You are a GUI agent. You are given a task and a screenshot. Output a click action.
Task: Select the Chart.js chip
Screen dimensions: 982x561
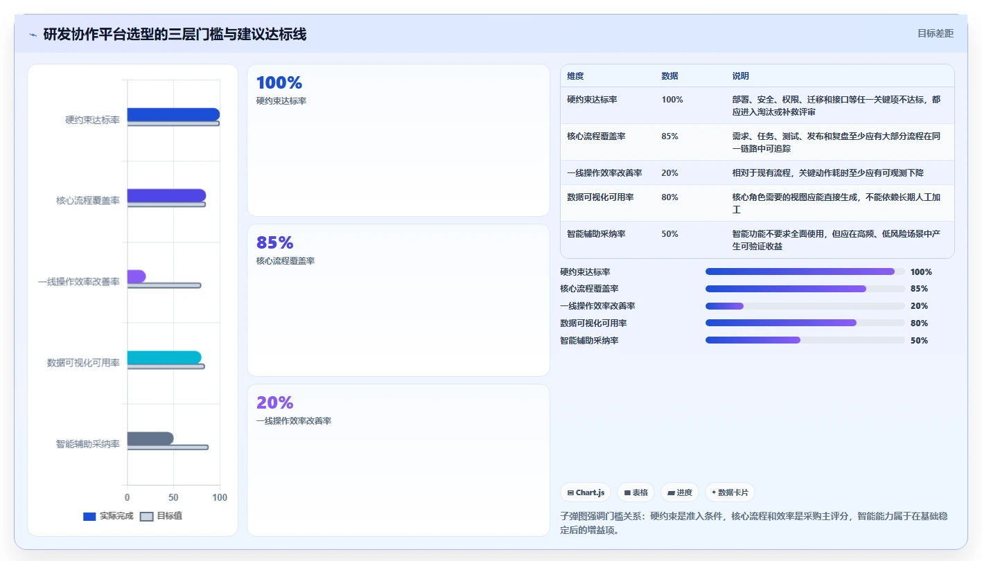pyautogui.click(x=586, y=492)
